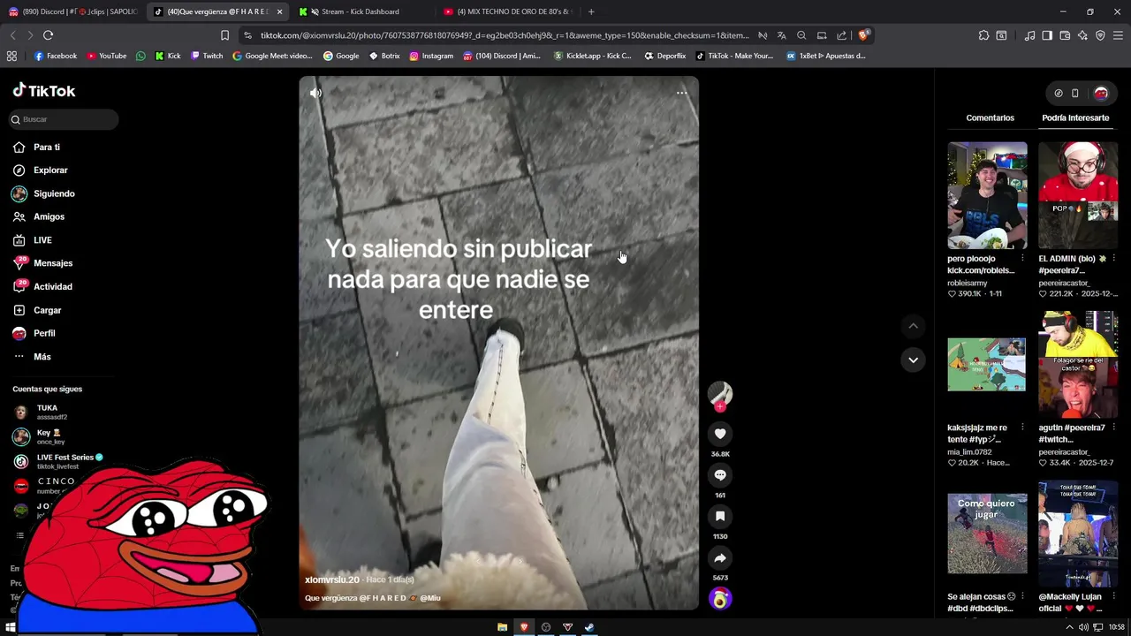Click the phone app icon in top-right pill
1131x636 pixels.
(1075, 93)
